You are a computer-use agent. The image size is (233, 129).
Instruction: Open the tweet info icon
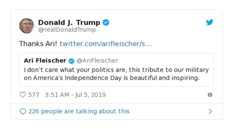(x=210, y=95)
